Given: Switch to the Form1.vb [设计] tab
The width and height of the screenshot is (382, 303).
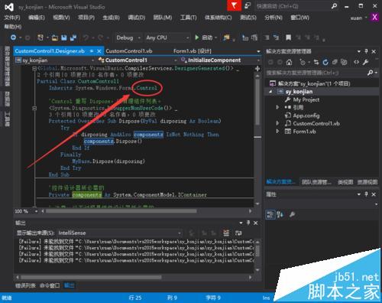Looking at the screenshot, I should tap(193, 51).
